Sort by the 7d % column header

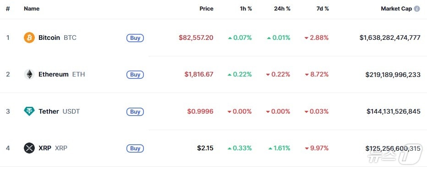(323, 9)
